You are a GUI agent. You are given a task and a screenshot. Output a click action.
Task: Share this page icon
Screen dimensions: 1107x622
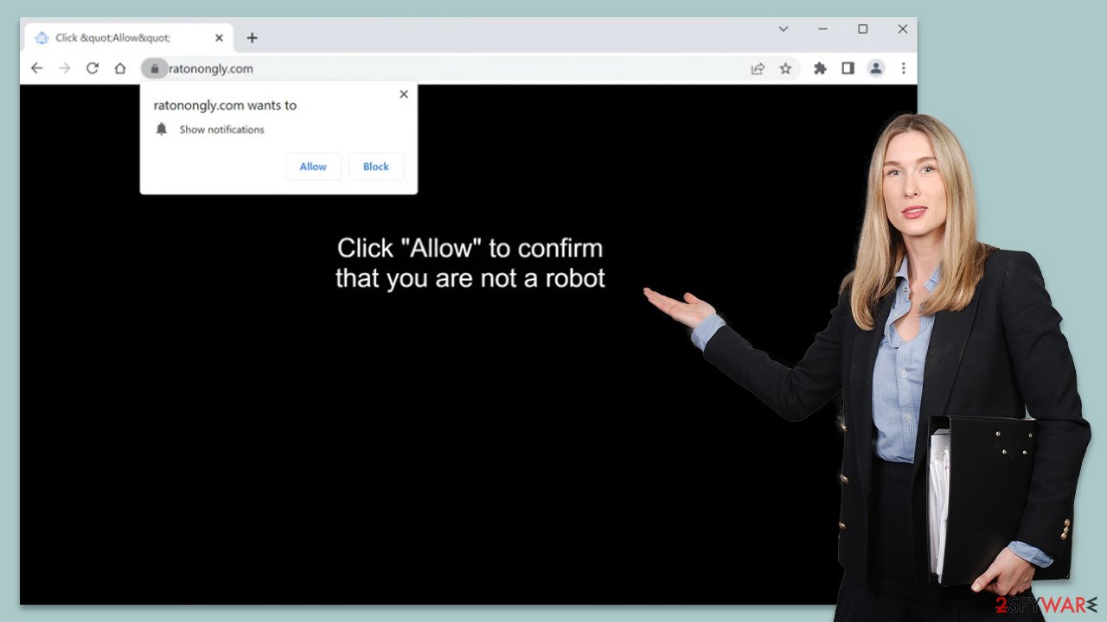pos(758,68)
